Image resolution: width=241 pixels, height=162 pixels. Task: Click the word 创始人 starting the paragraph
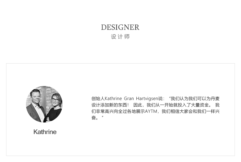tap(98, 98)
